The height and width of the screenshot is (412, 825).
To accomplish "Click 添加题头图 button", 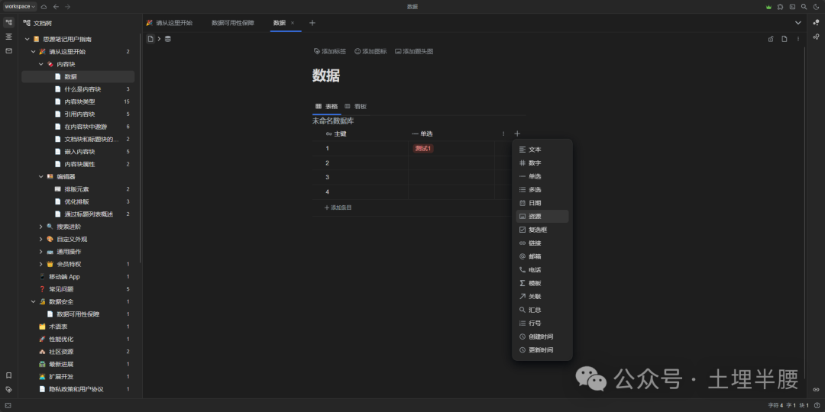I will pos(414,52).
